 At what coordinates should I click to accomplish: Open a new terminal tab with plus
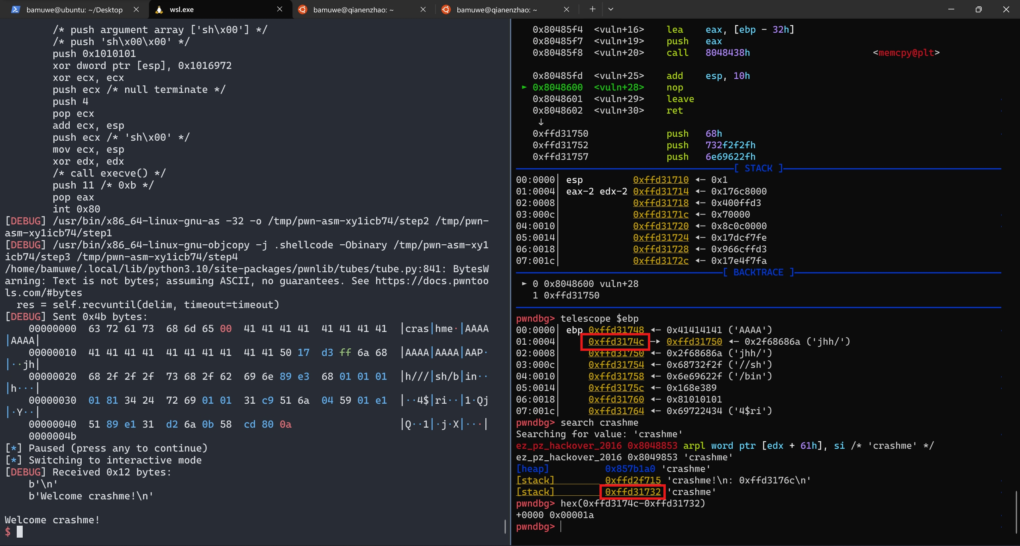592,9
